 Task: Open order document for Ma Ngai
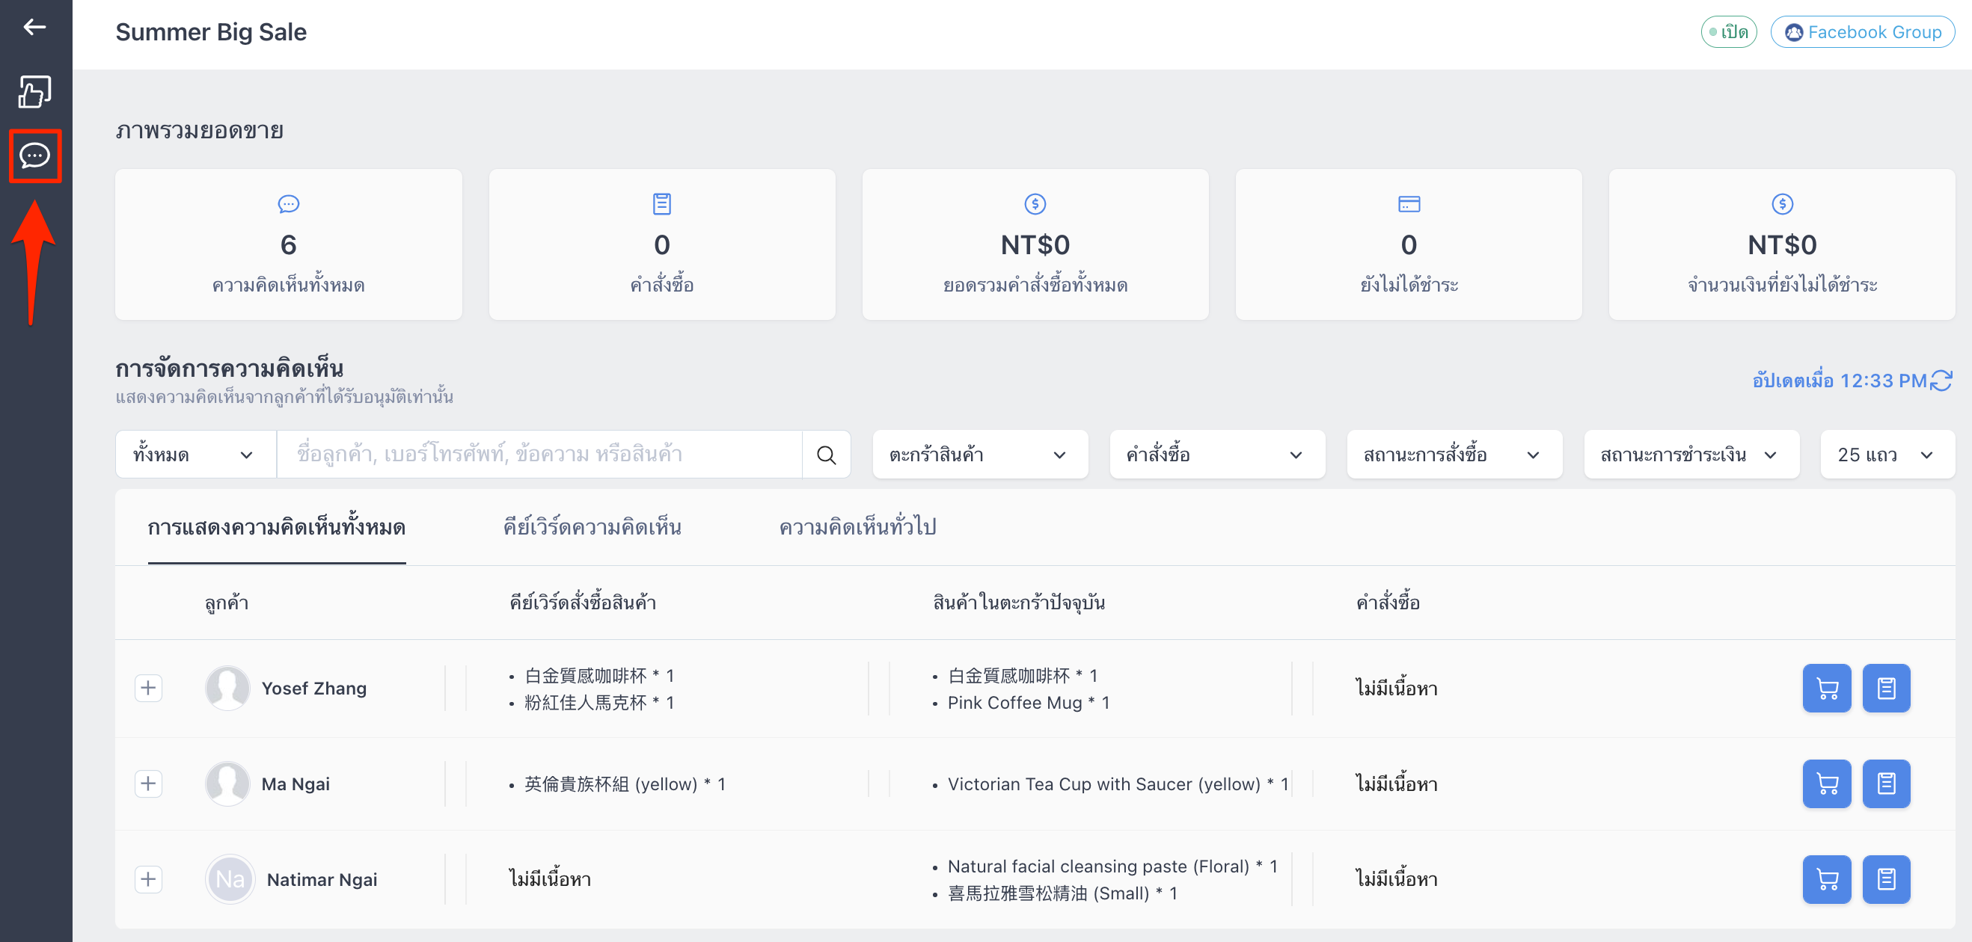click(1886, 784)
